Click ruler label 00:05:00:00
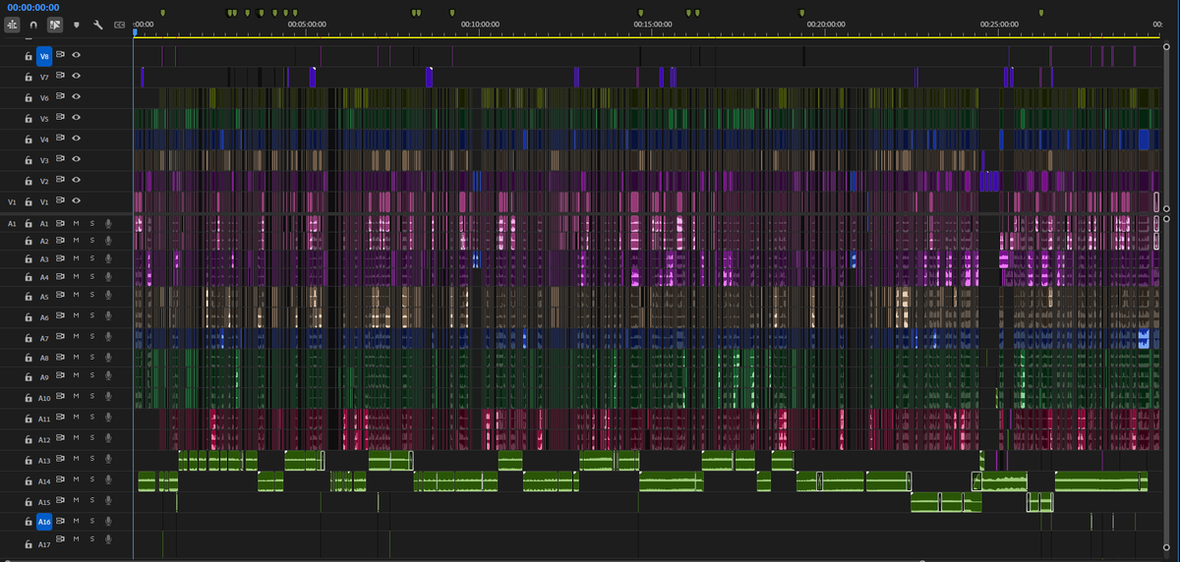The width and height of the screenshot is (1180, 562). [x=307, y=23]
